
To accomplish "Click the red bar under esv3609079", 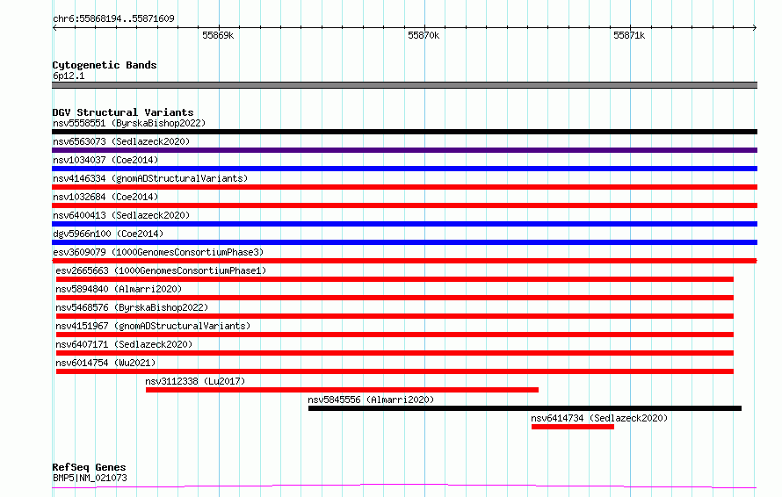I will 404,261.
